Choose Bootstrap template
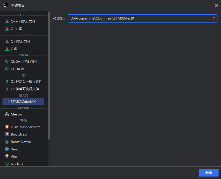The width and height of the screenshot is (221, 179). (x=23, y=134)
